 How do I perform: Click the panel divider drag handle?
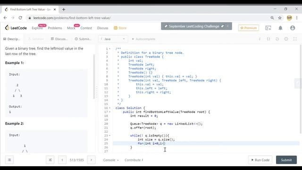click(x=97, y=92)
